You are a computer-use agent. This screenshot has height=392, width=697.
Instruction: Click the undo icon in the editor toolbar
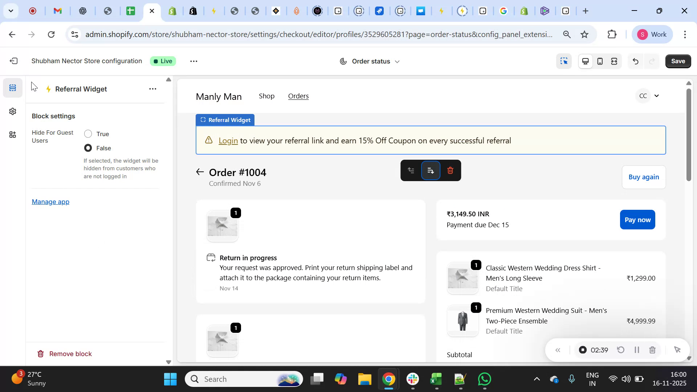(636, 61)
